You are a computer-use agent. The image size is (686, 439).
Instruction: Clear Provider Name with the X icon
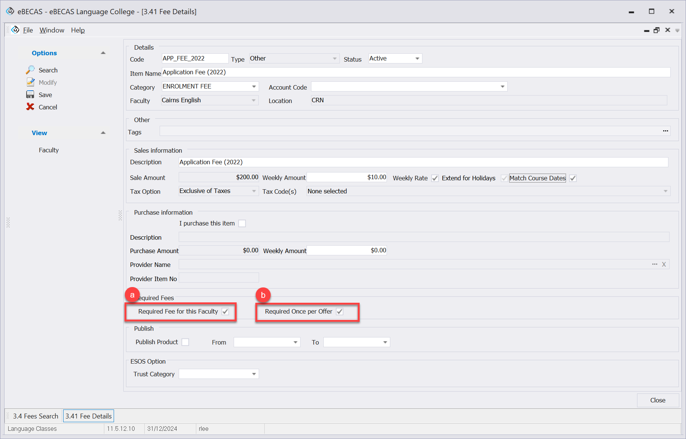[664, 264]
